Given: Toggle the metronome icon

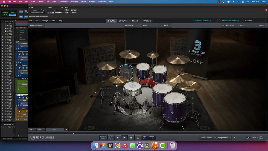Looking at the screenshot, I should coord(138,138).
